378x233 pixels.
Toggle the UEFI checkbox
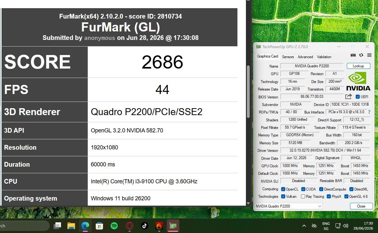click(x=358, y=97)
